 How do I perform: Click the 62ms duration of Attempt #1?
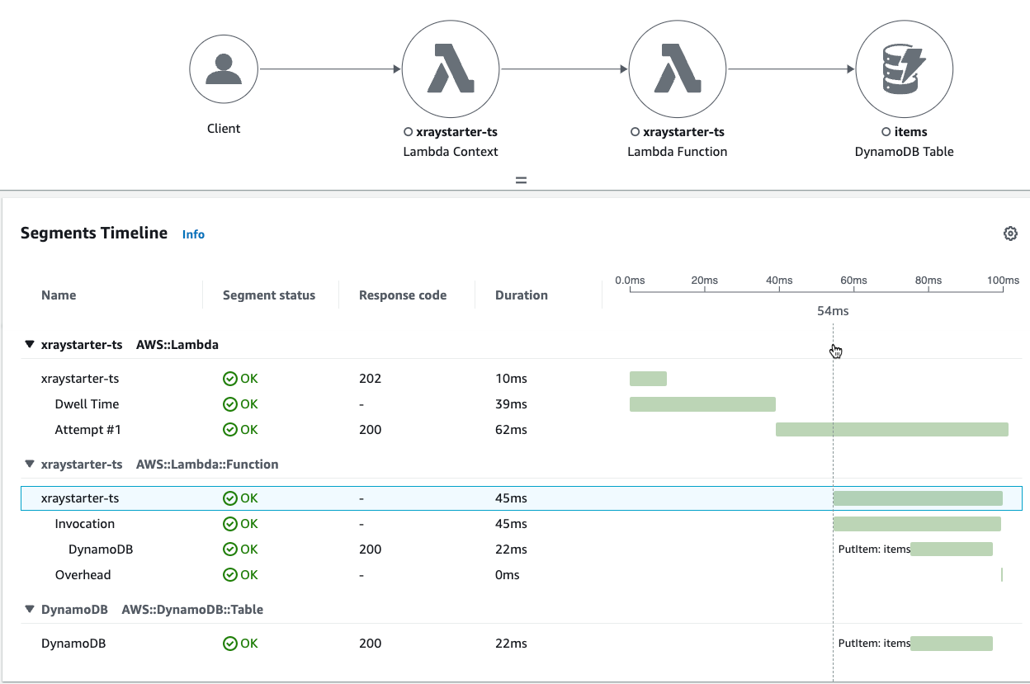click(511, 430)
